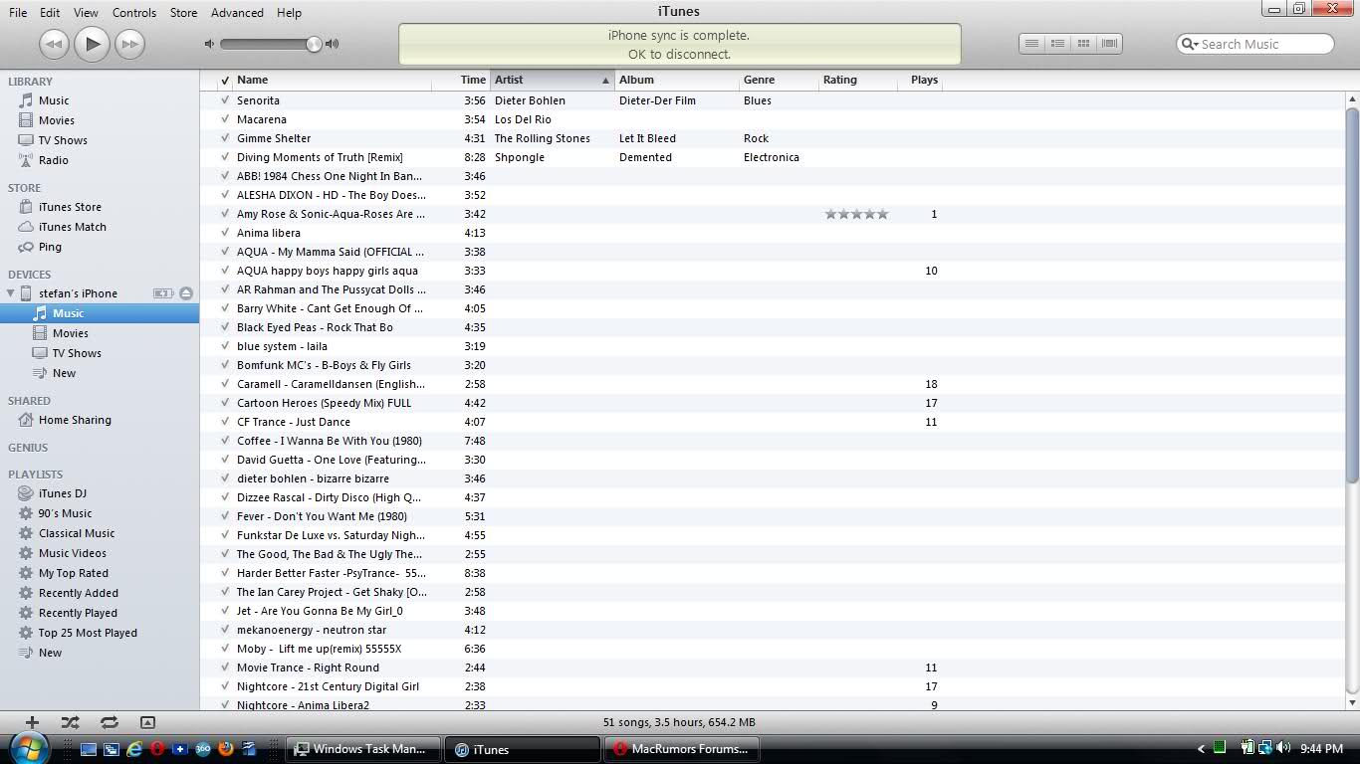Image resolution: width=1360 pixels, height=764 pixels.
Task: Open the Help menu
Action: pos(289,12)
